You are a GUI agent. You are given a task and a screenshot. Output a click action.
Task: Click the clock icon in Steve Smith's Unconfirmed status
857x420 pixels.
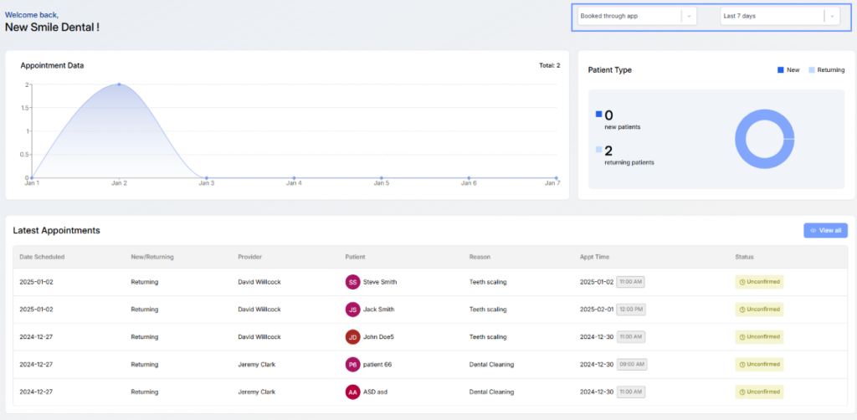(x=742, y=282)
